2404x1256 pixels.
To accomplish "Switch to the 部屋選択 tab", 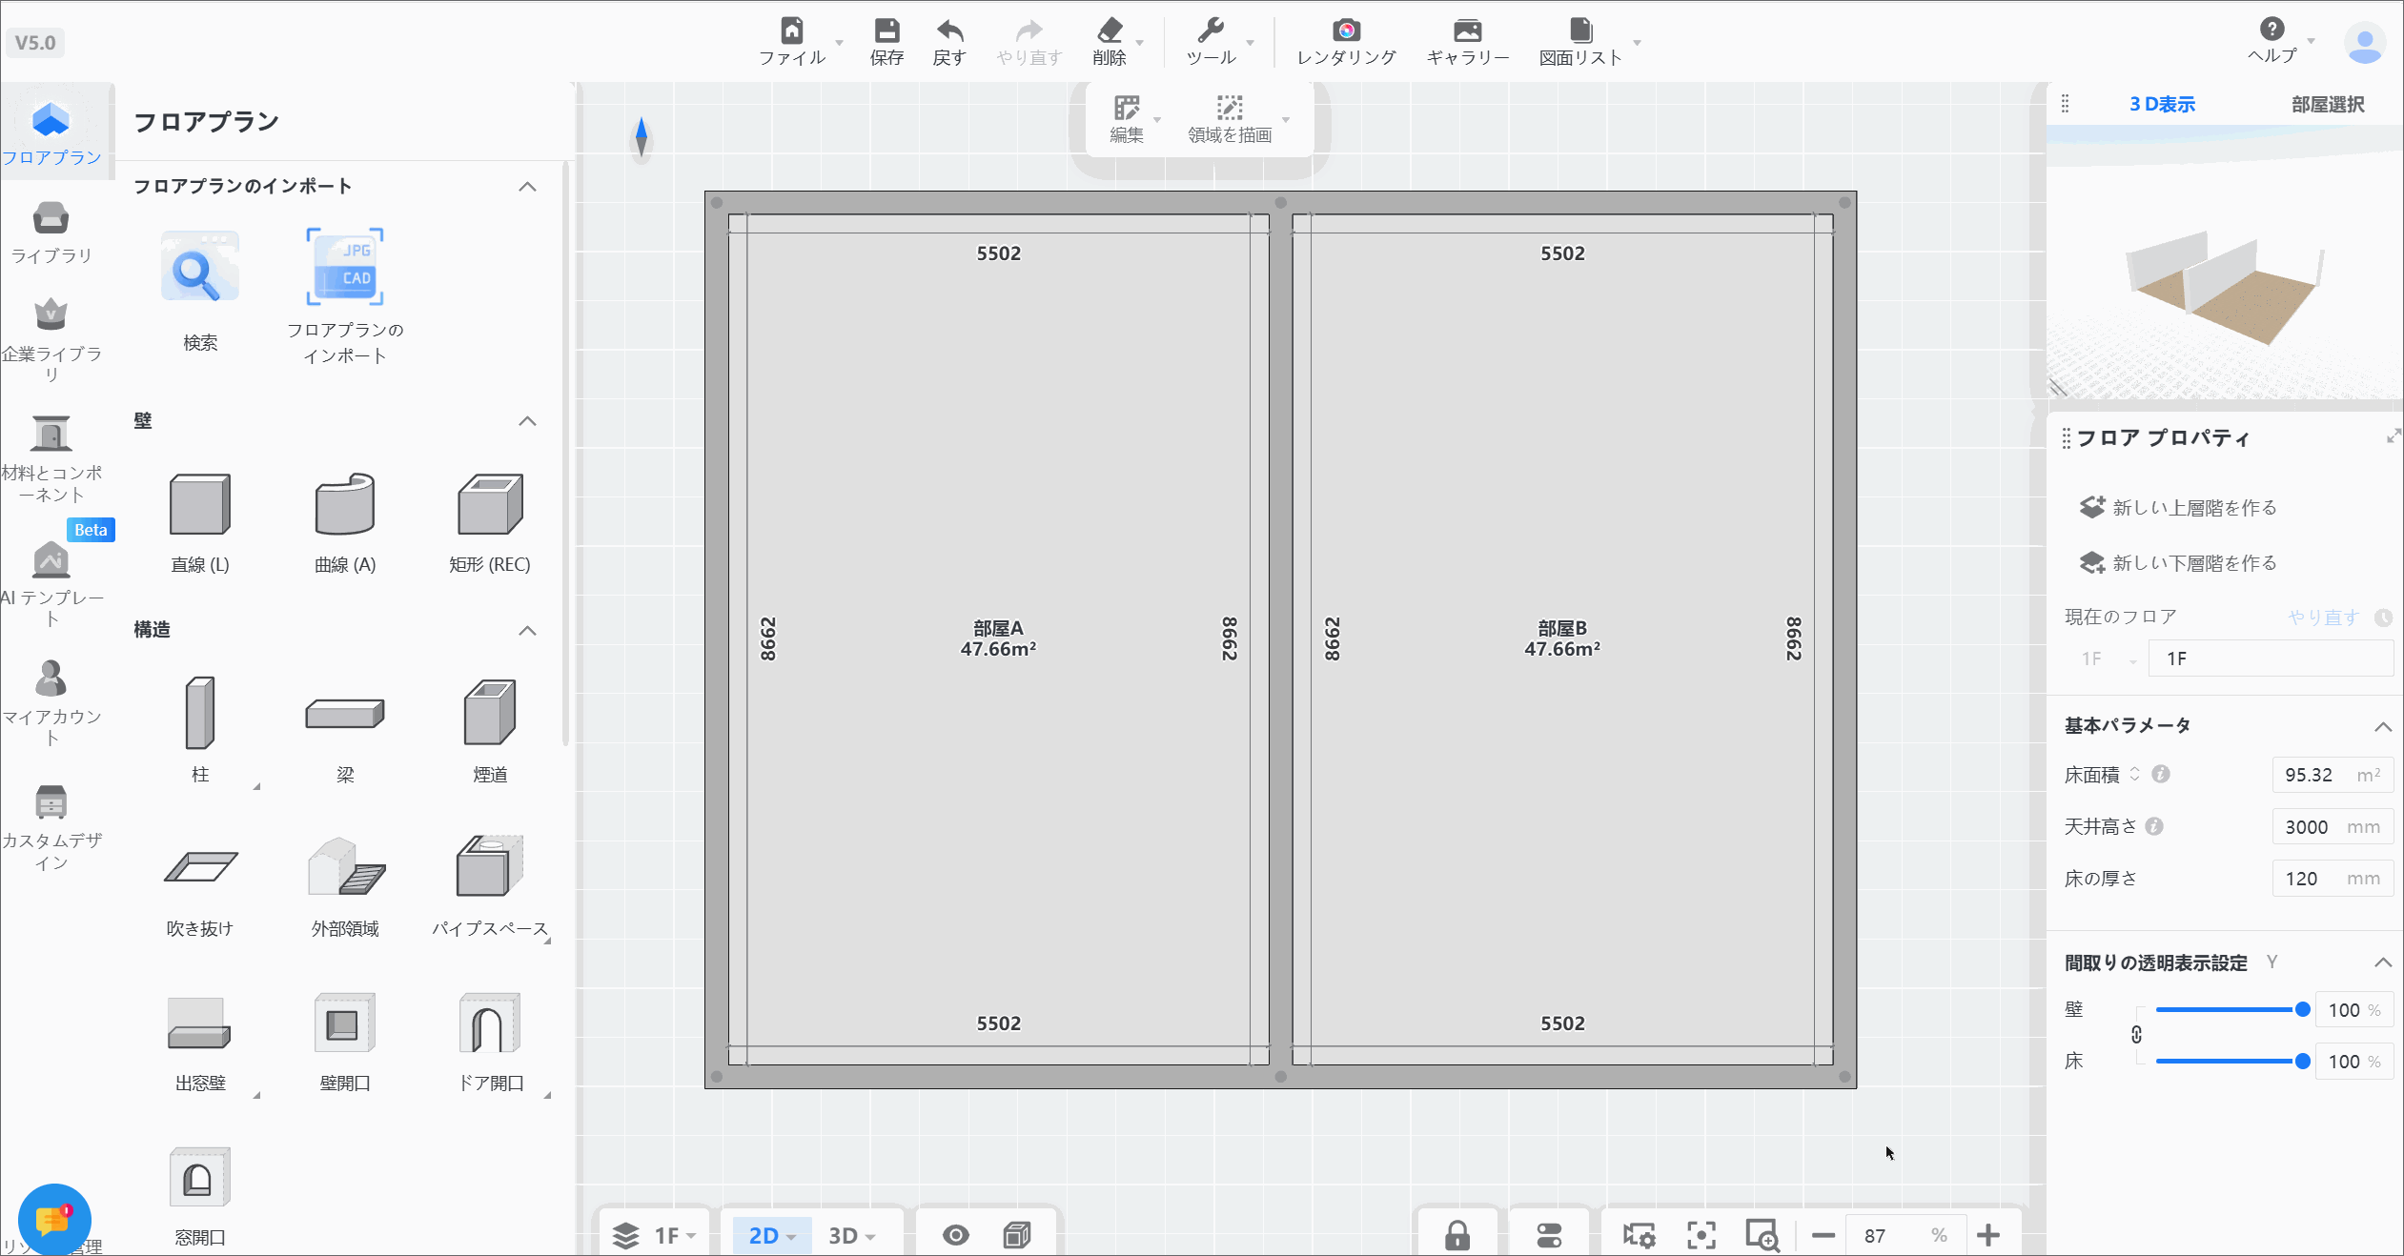I will tap(2328, 105).
